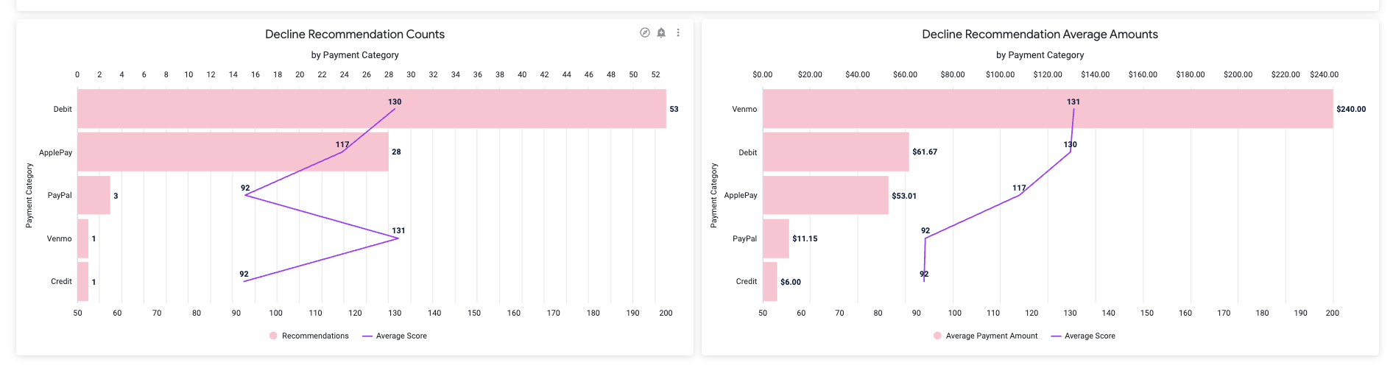Click the Debit bar showing 53 recommendations
Screen dimensions: 1393x365
click(372, 109)
